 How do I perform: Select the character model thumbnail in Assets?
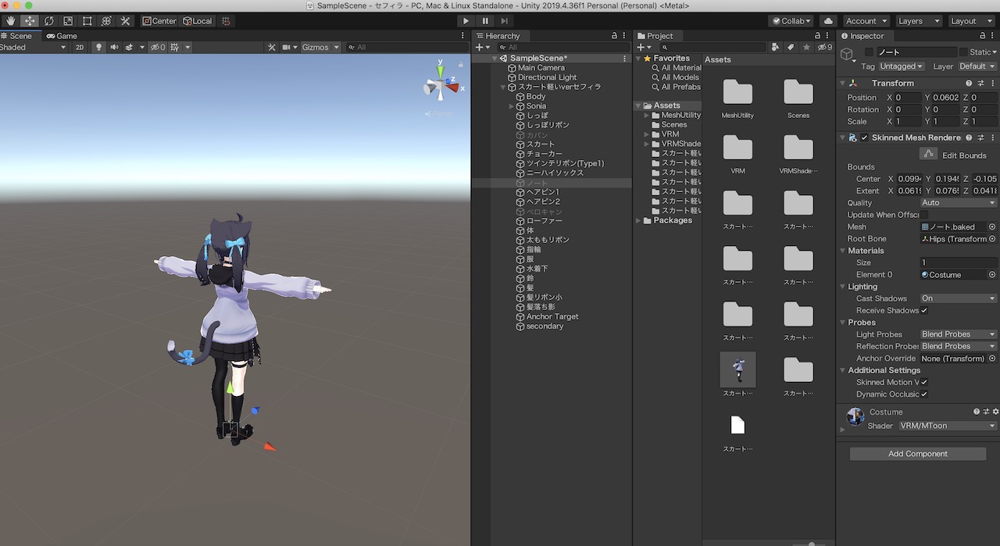737,367
